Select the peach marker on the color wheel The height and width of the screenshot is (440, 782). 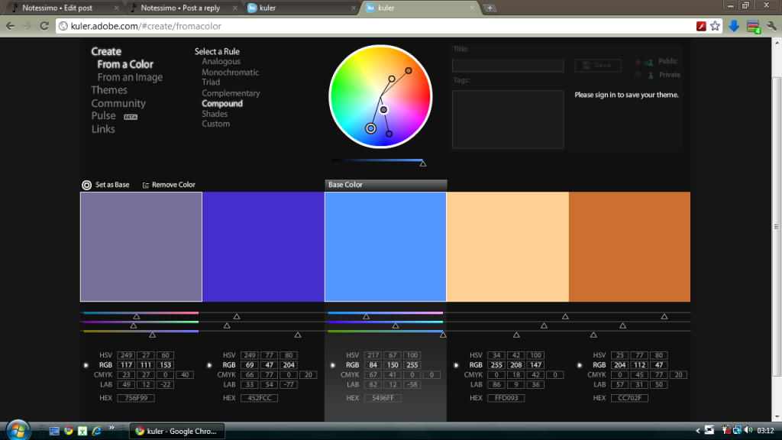[x=392, y=79]
